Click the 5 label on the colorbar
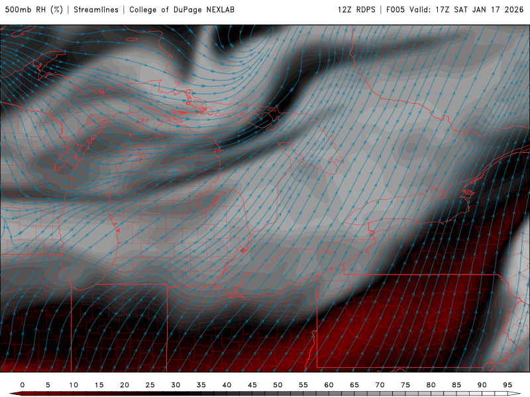The image size is (530, 397). [x=48, y=385]
